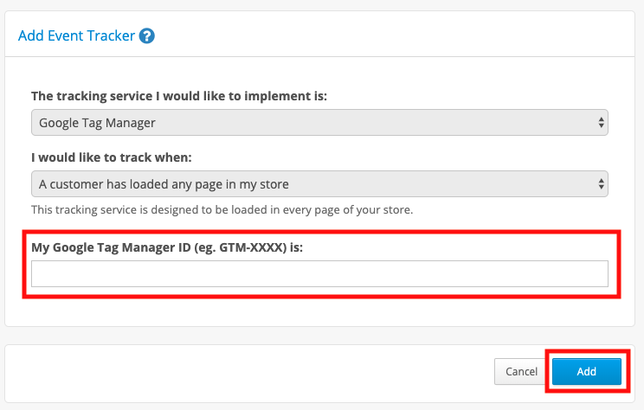
Task: Click the blue Add button
Action: pos(587,371)
